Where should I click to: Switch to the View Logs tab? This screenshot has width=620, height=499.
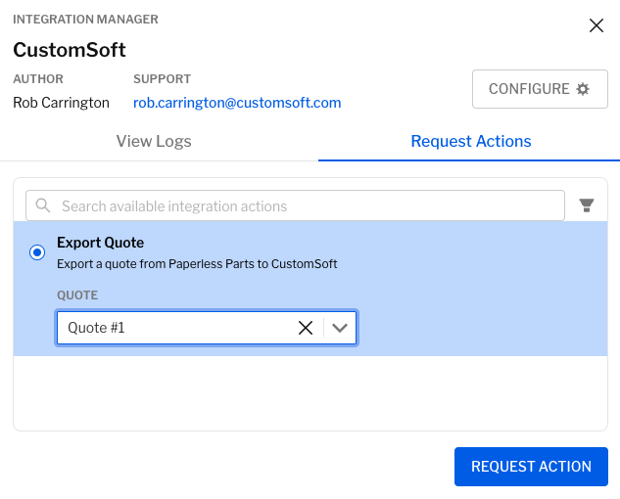154,141
